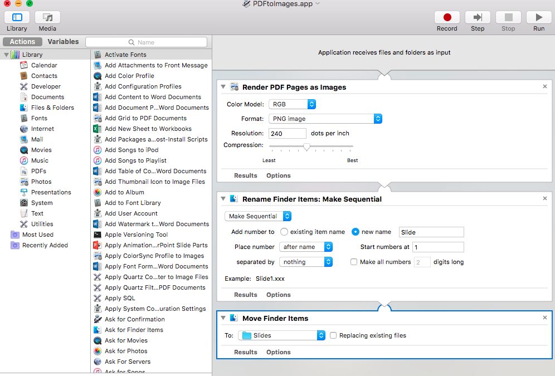The height and width of the screenshot is (376, 555).
Task: Click the Name search field
Action: (146, 42)
